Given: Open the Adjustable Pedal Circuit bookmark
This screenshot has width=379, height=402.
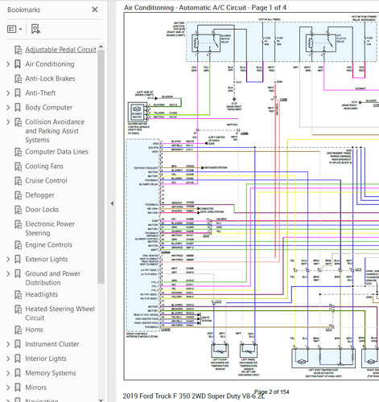Looking at the screenshot, I should point(60,50).
